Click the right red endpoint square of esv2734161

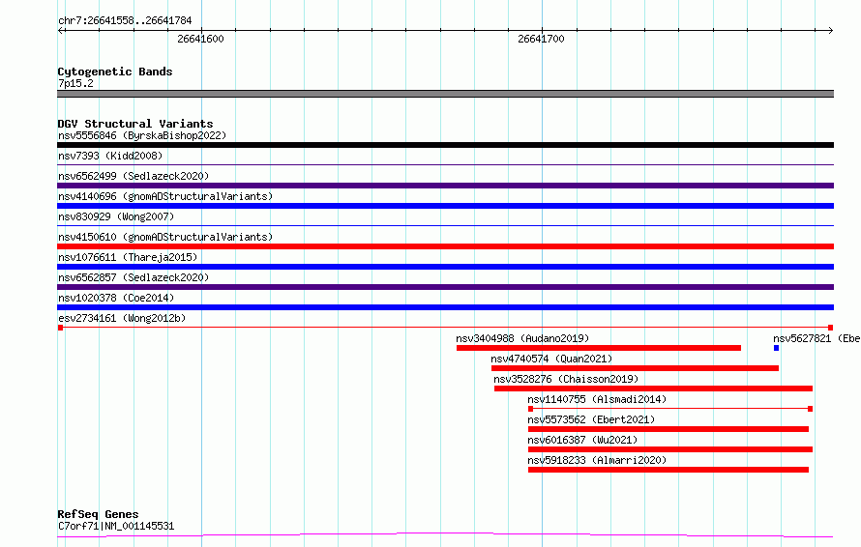(831, 328)
